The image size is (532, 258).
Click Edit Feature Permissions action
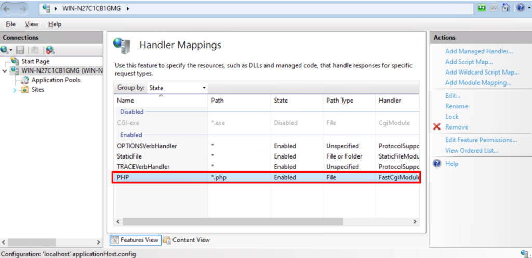click(481, 140)
